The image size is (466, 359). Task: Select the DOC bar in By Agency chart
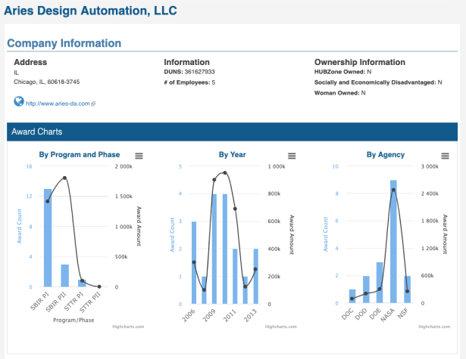point(352,296)
